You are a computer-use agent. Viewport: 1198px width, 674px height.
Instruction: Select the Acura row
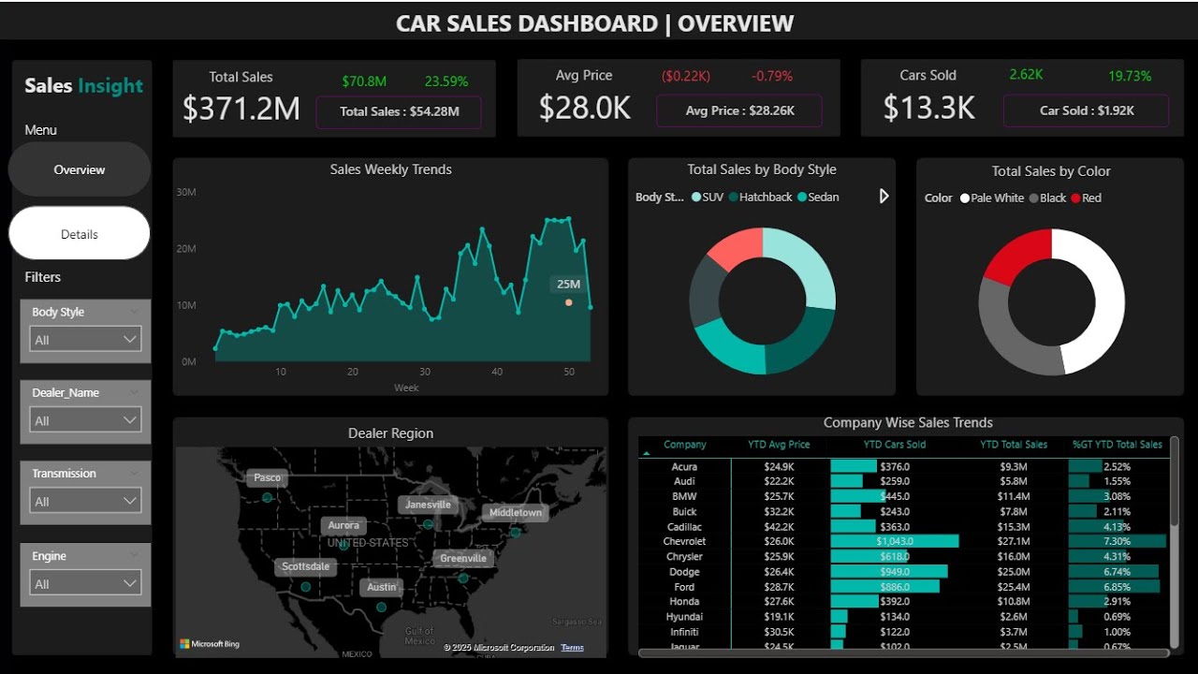point(903,466)
